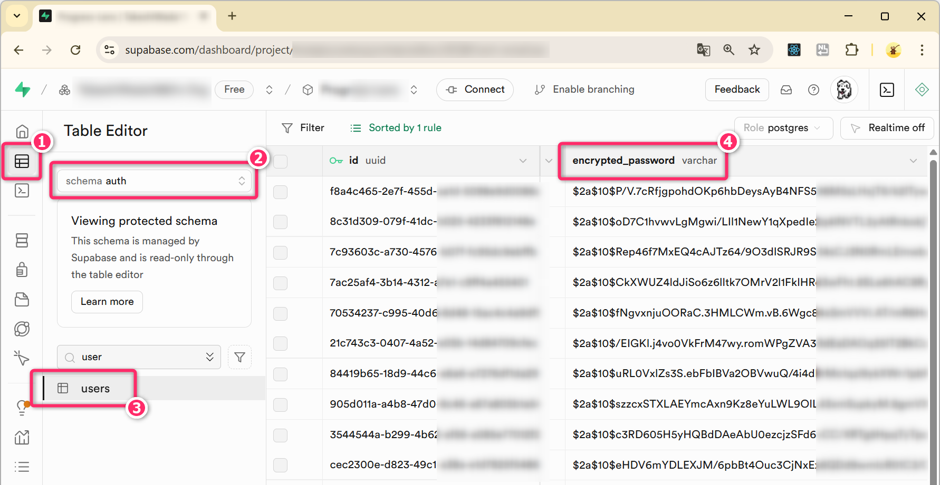Open Sorted by 1 rule menu
The height and width of the screenshot is (485, 940).
click(x=396, y=128)
